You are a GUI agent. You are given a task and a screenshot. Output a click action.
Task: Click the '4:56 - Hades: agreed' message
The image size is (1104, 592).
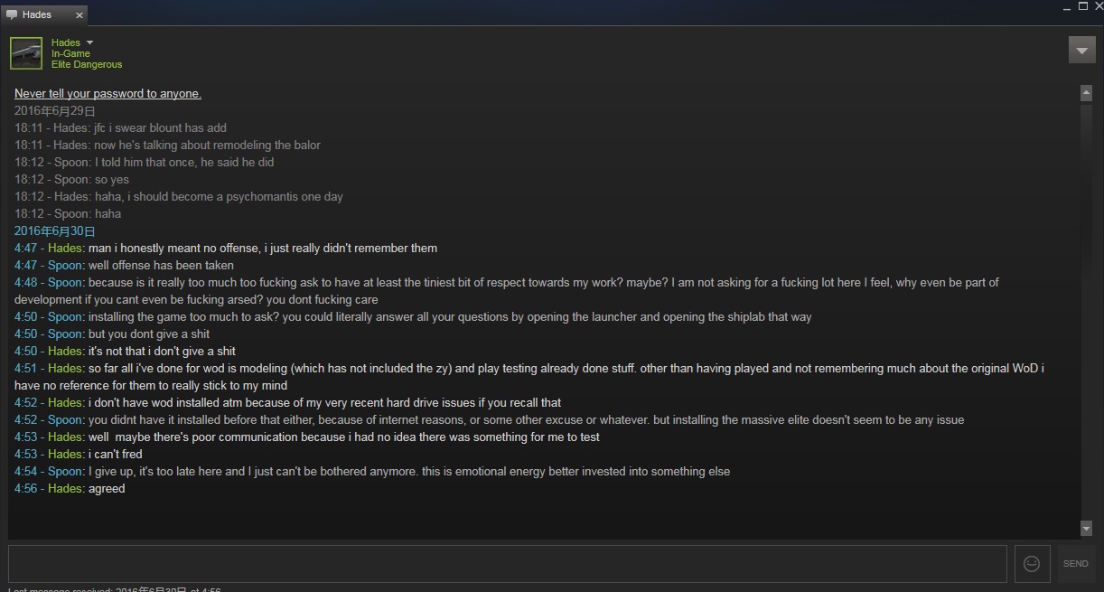click(70, 489)
